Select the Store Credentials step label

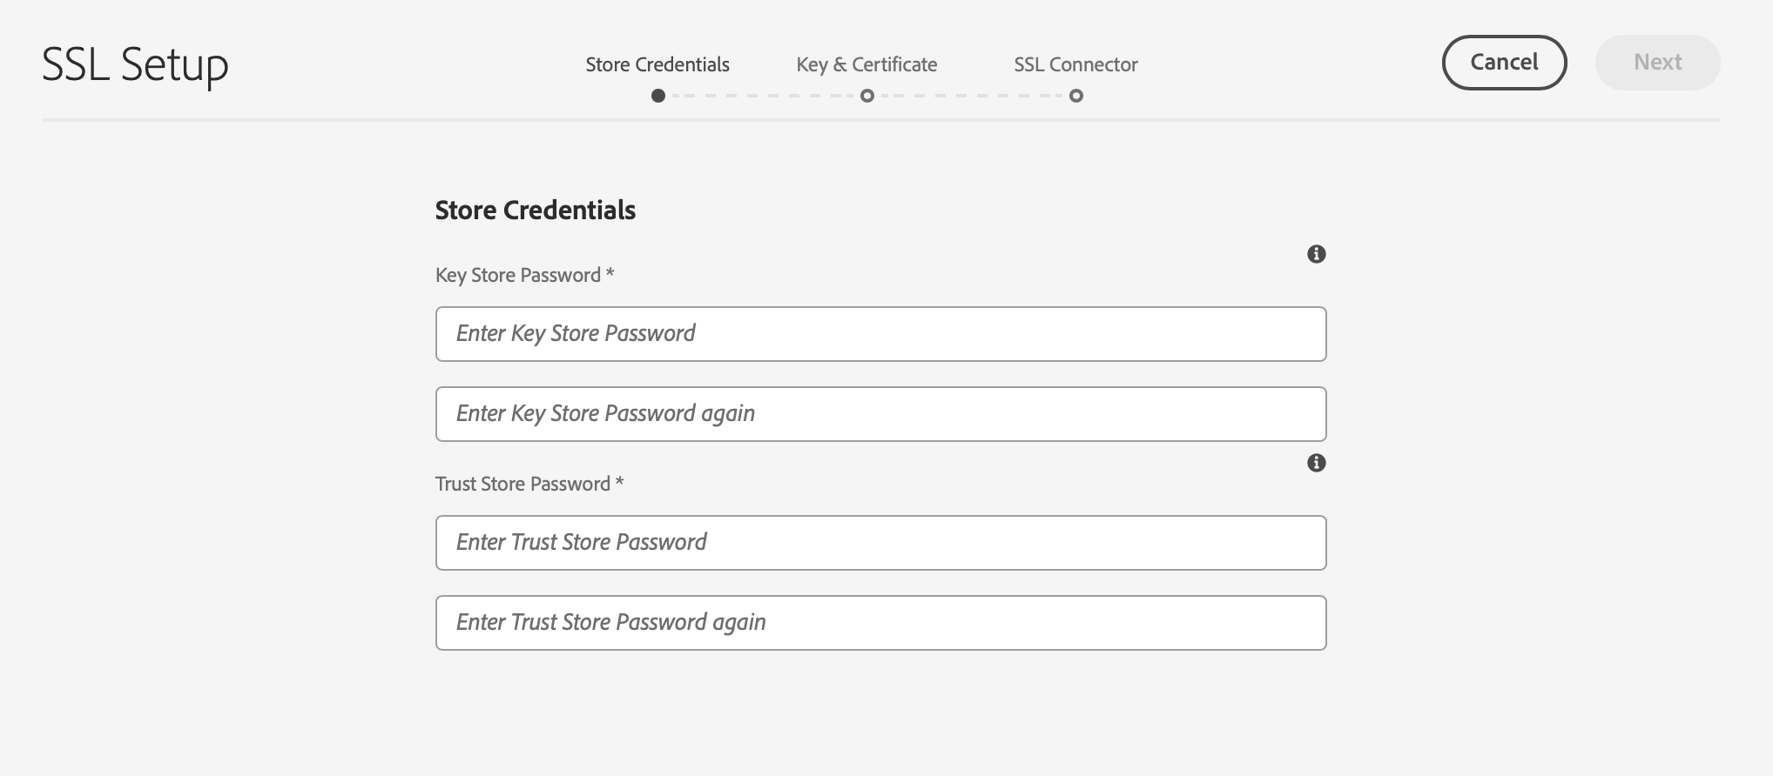tap(657, 64)
